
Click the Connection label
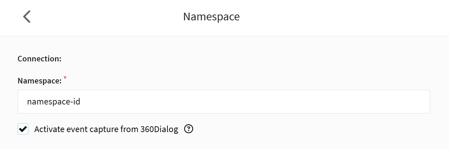[39, 59]
